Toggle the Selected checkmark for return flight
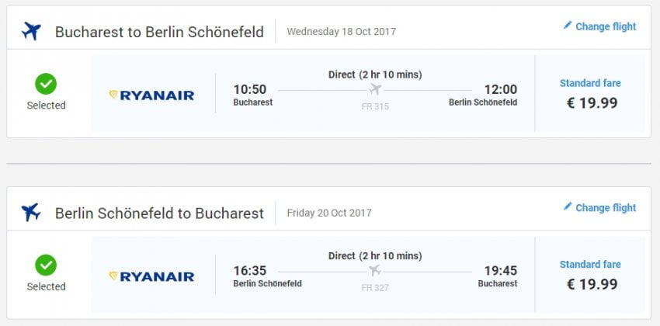This screenshot has height=326, width=660. pos(46,265)
